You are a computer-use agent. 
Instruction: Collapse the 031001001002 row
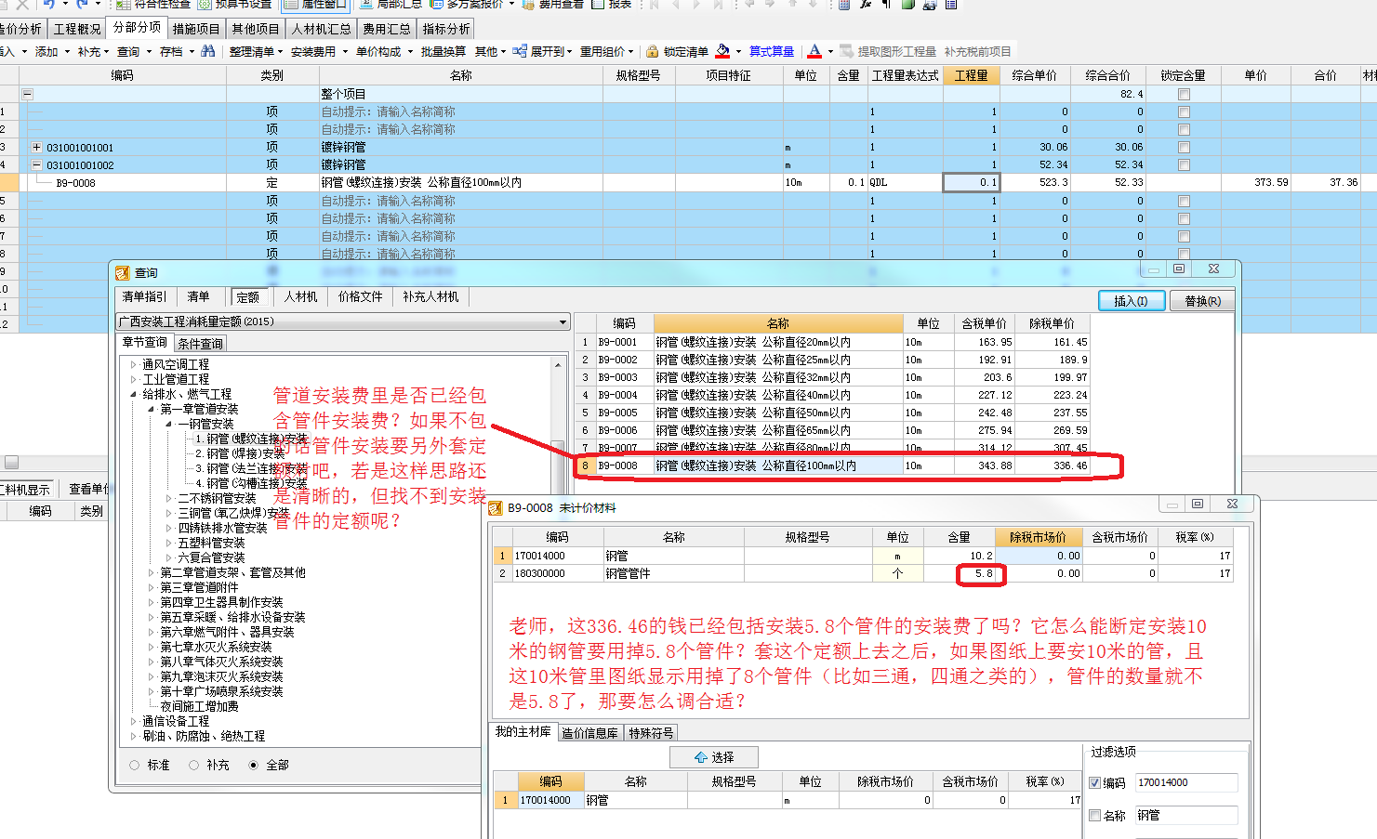[x=36, y=164]
